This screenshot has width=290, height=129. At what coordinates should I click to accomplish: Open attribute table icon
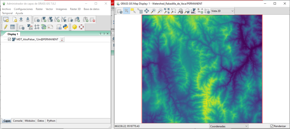pyautogui.click(x=12, y=27)
